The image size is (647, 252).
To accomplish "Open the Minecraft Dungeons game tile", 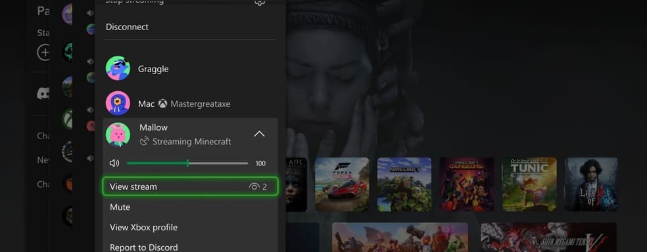I will point(467,184).
